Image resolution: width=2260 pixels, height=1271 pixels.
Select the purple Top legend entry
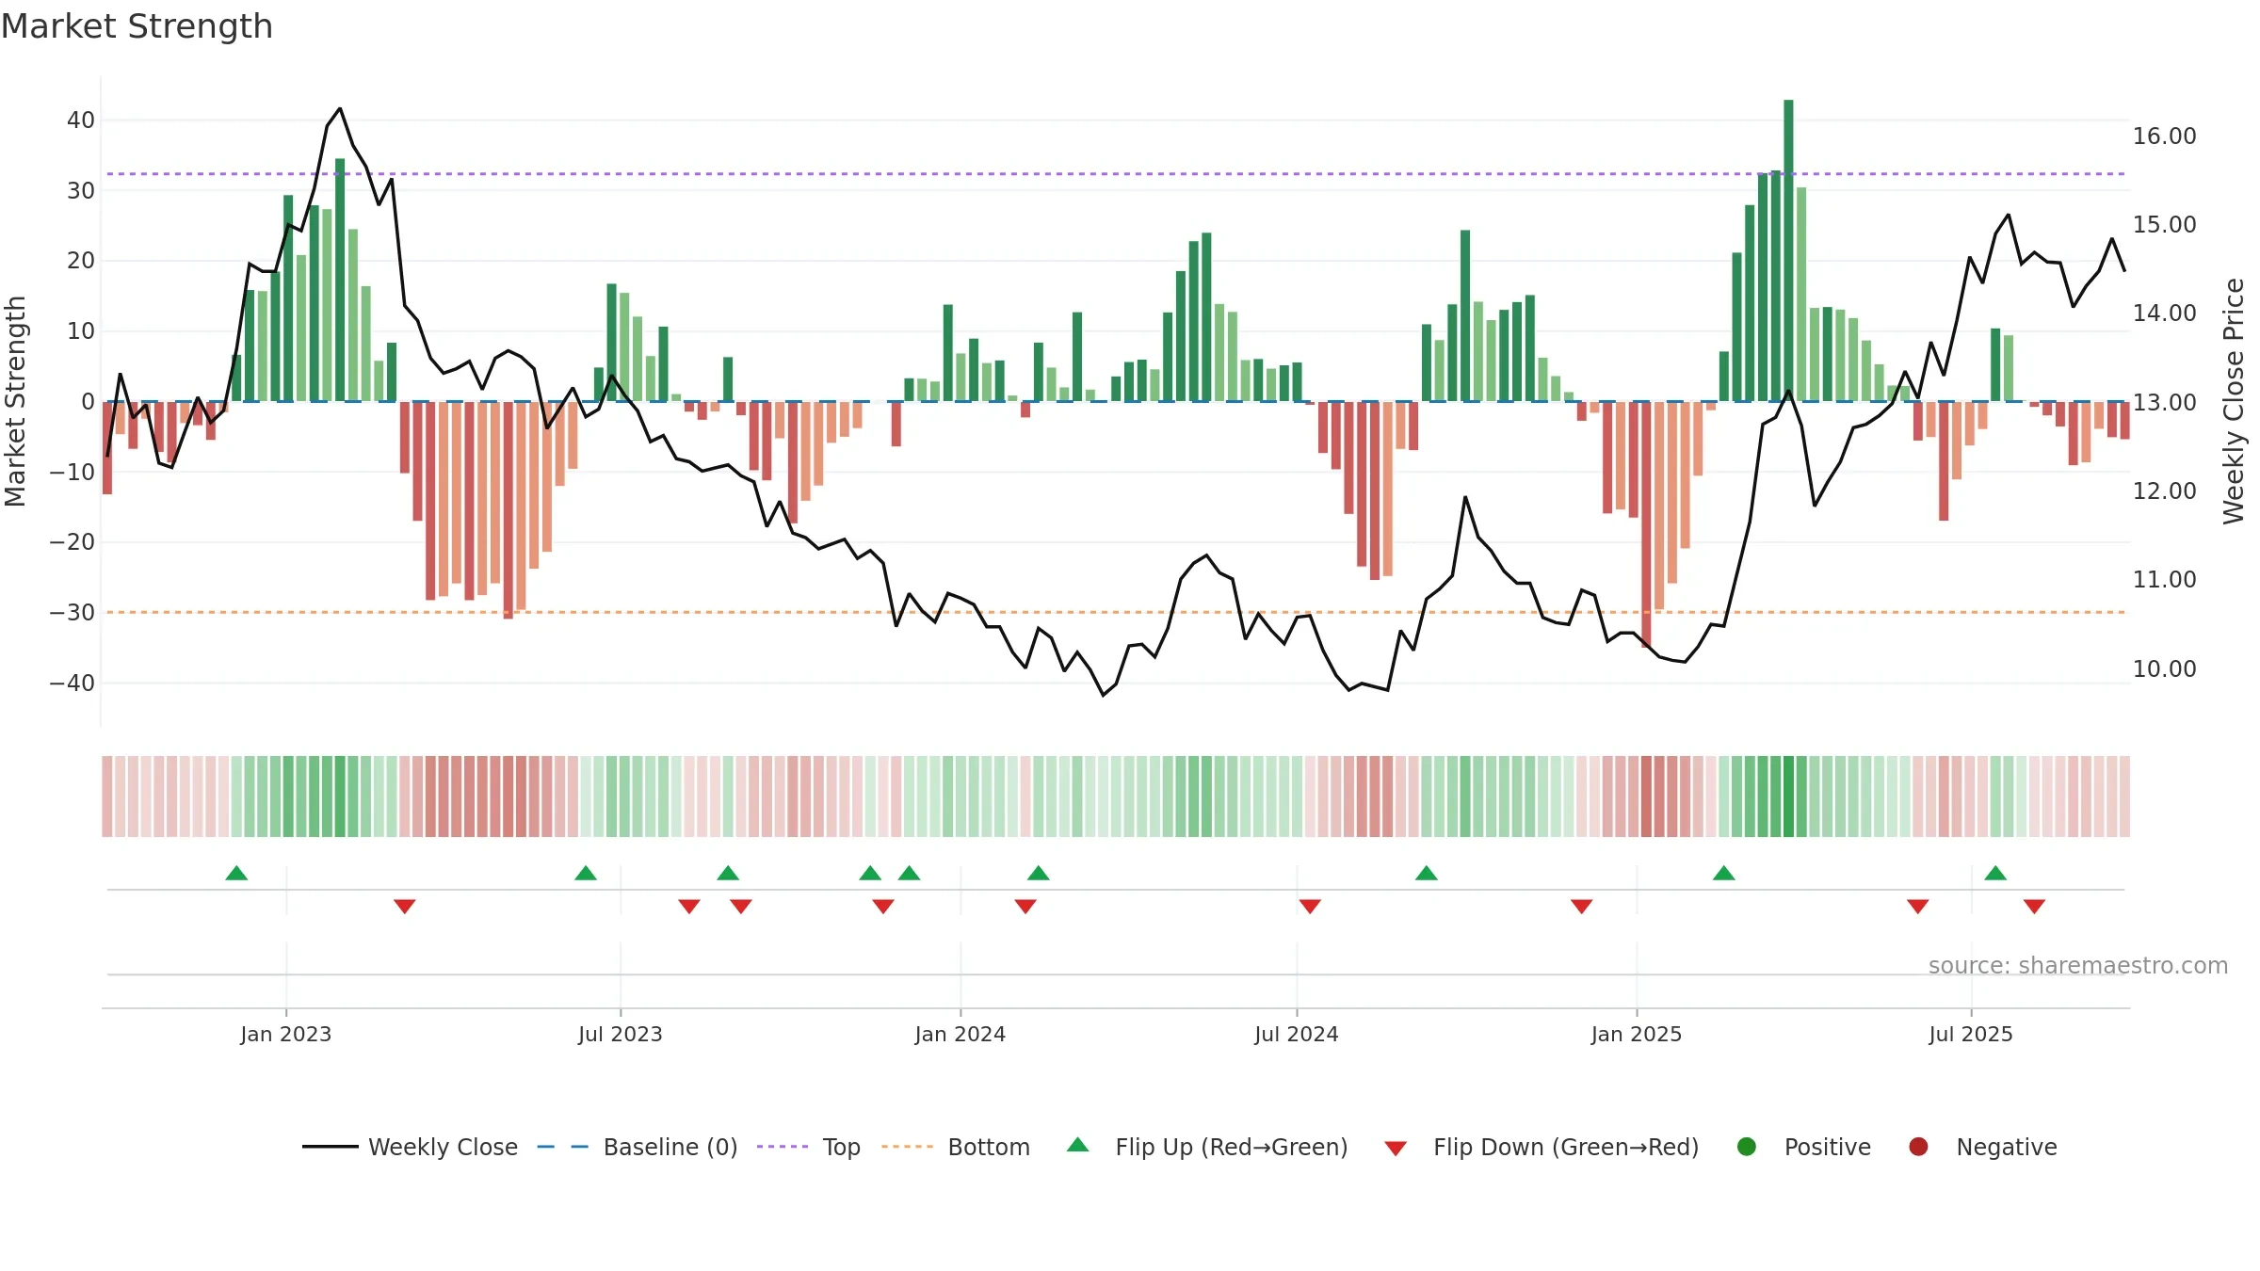coord(809,1147)
